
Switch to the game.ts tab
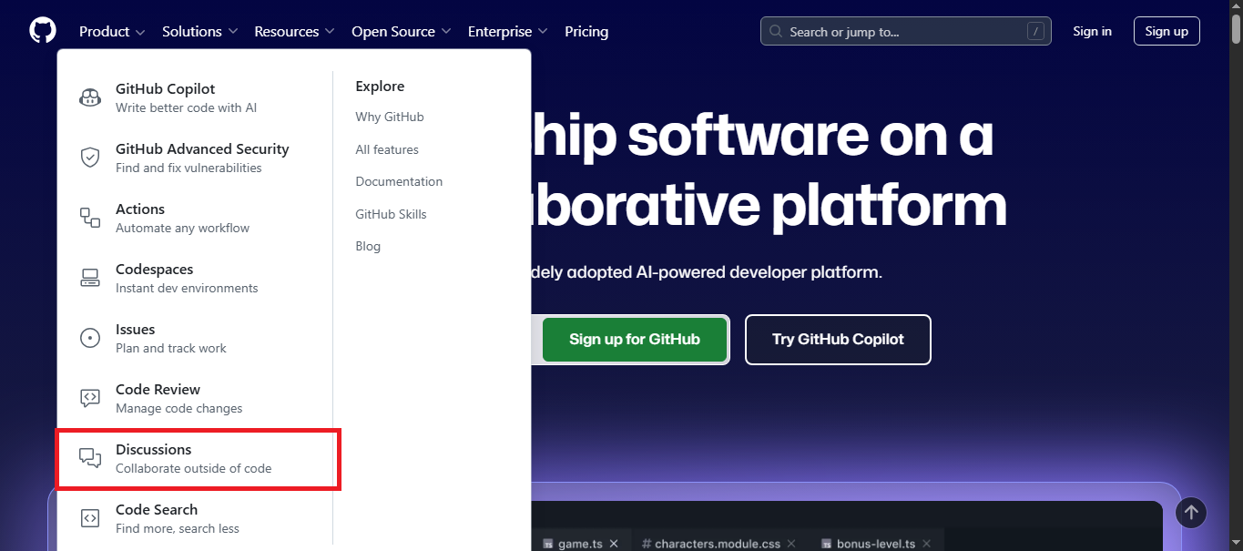[583, 542]
